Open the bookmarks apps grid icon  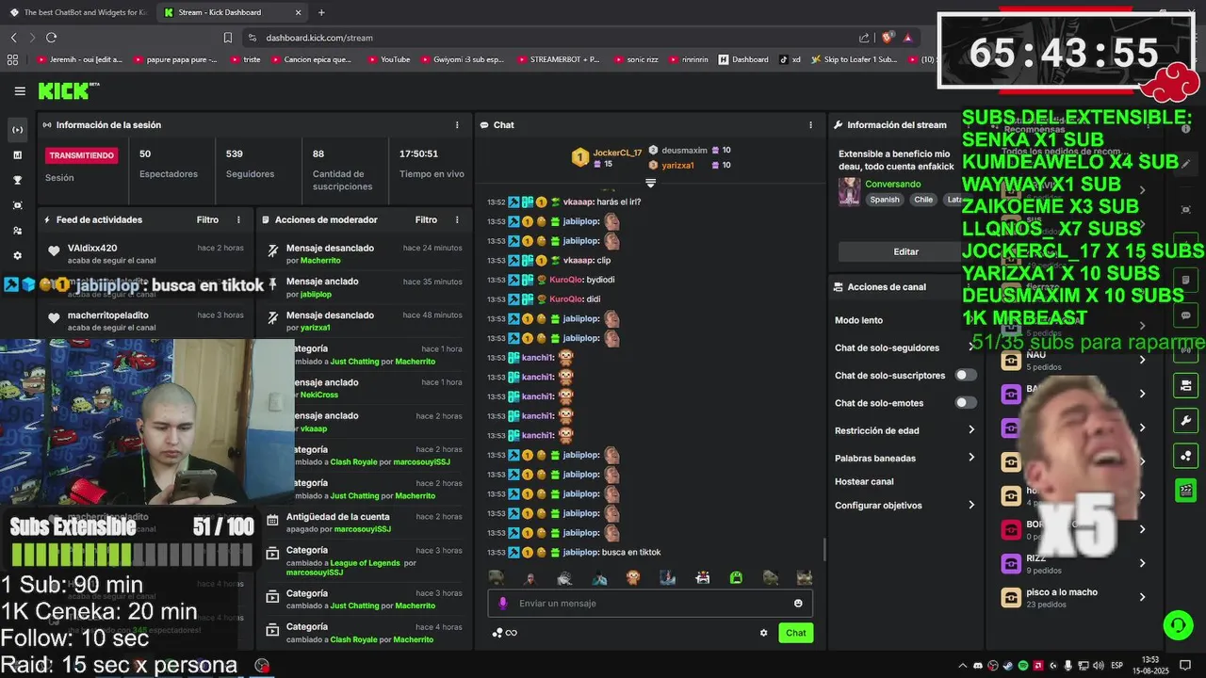click(12, 59)
